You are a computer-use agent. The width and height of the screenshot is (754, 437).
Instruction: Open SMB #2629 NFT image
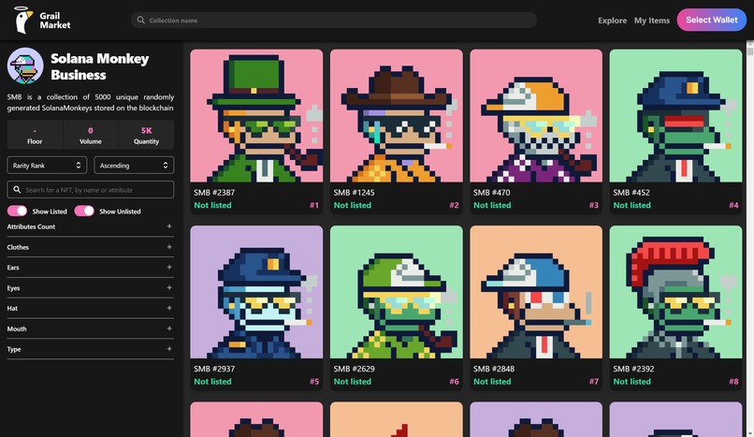pyautogui.click(x=397, y=292)
